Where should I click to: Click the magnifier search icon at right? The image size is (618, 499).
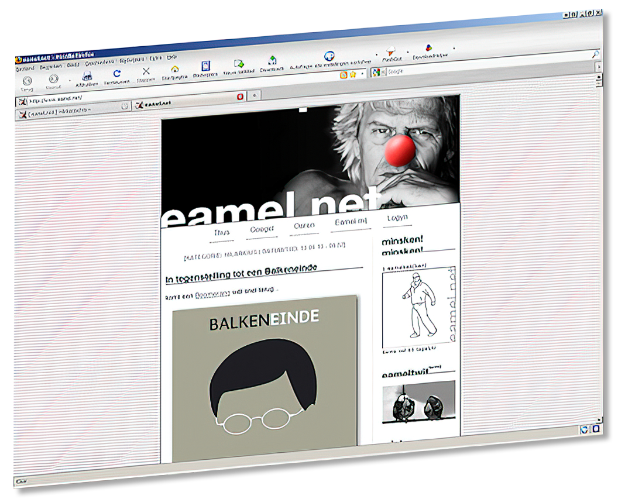tap(595, 54)
